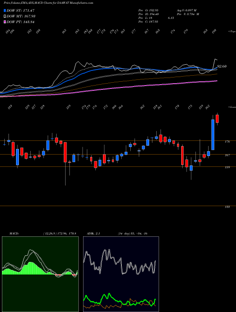Click the 'Avg V: 0.097 M' value
Viewport: 236px width, 312px height.
pyautogui.click(x=186, y=10)
